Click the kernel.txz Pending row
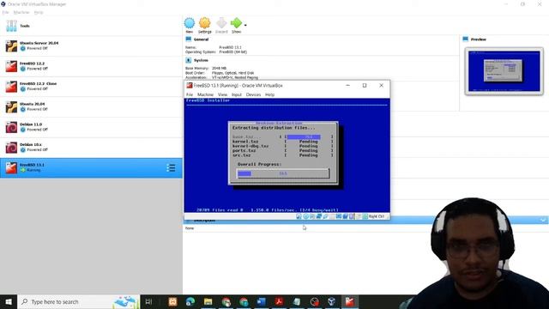 282,142
